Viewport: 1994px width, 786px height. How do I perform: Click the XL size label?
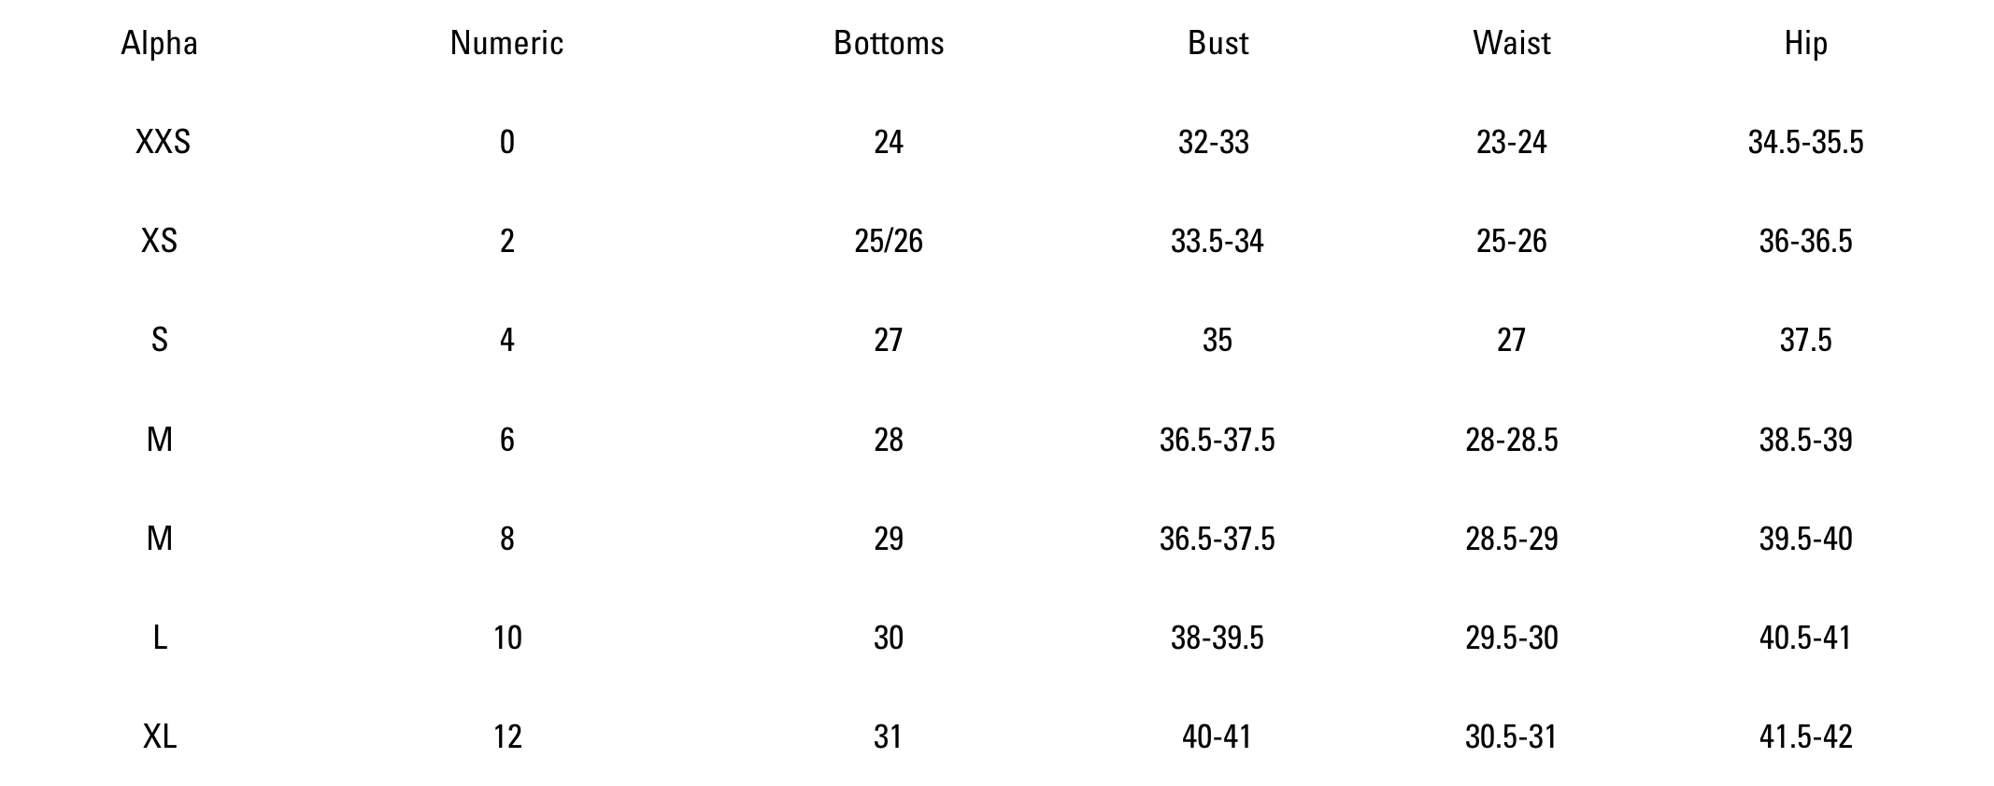pos(160,737)
